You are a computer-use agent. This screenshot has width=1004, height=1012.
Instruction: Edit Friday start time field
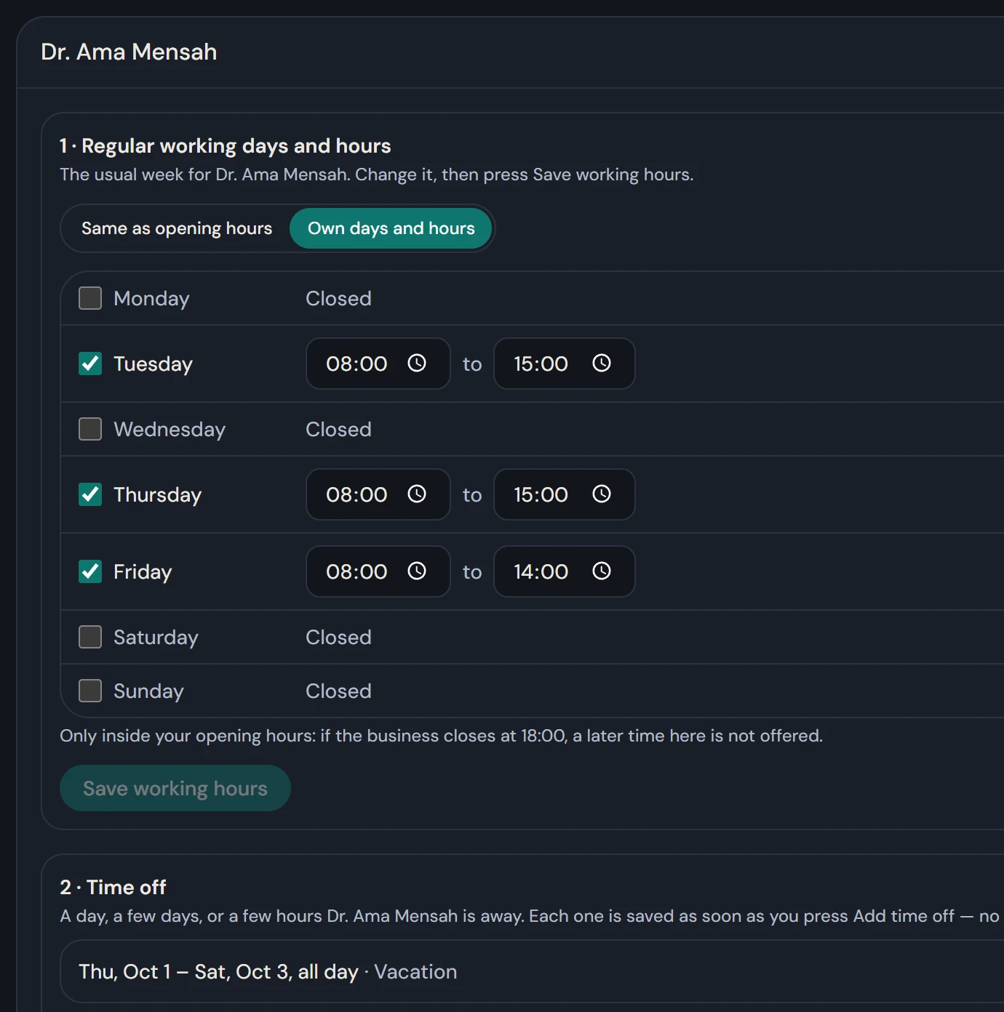coord(378,571)
